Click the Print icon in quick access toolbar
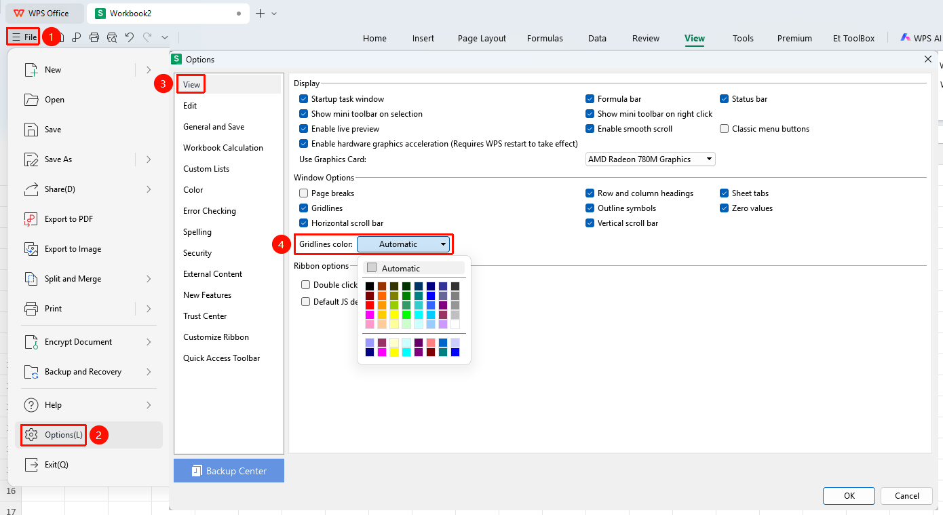This screenshot has width=943, height=515. click(94, 37)
